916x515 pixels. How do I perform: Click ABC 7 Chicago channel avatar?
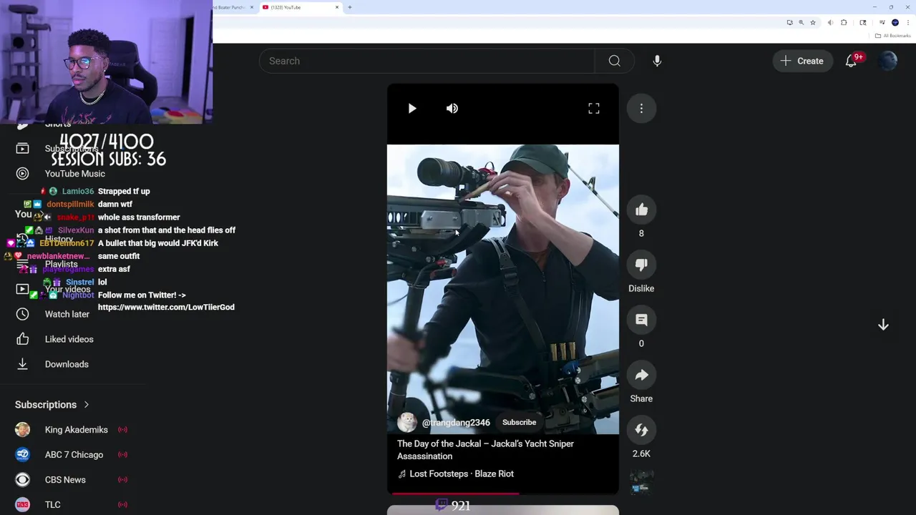(x=23, y=455)
